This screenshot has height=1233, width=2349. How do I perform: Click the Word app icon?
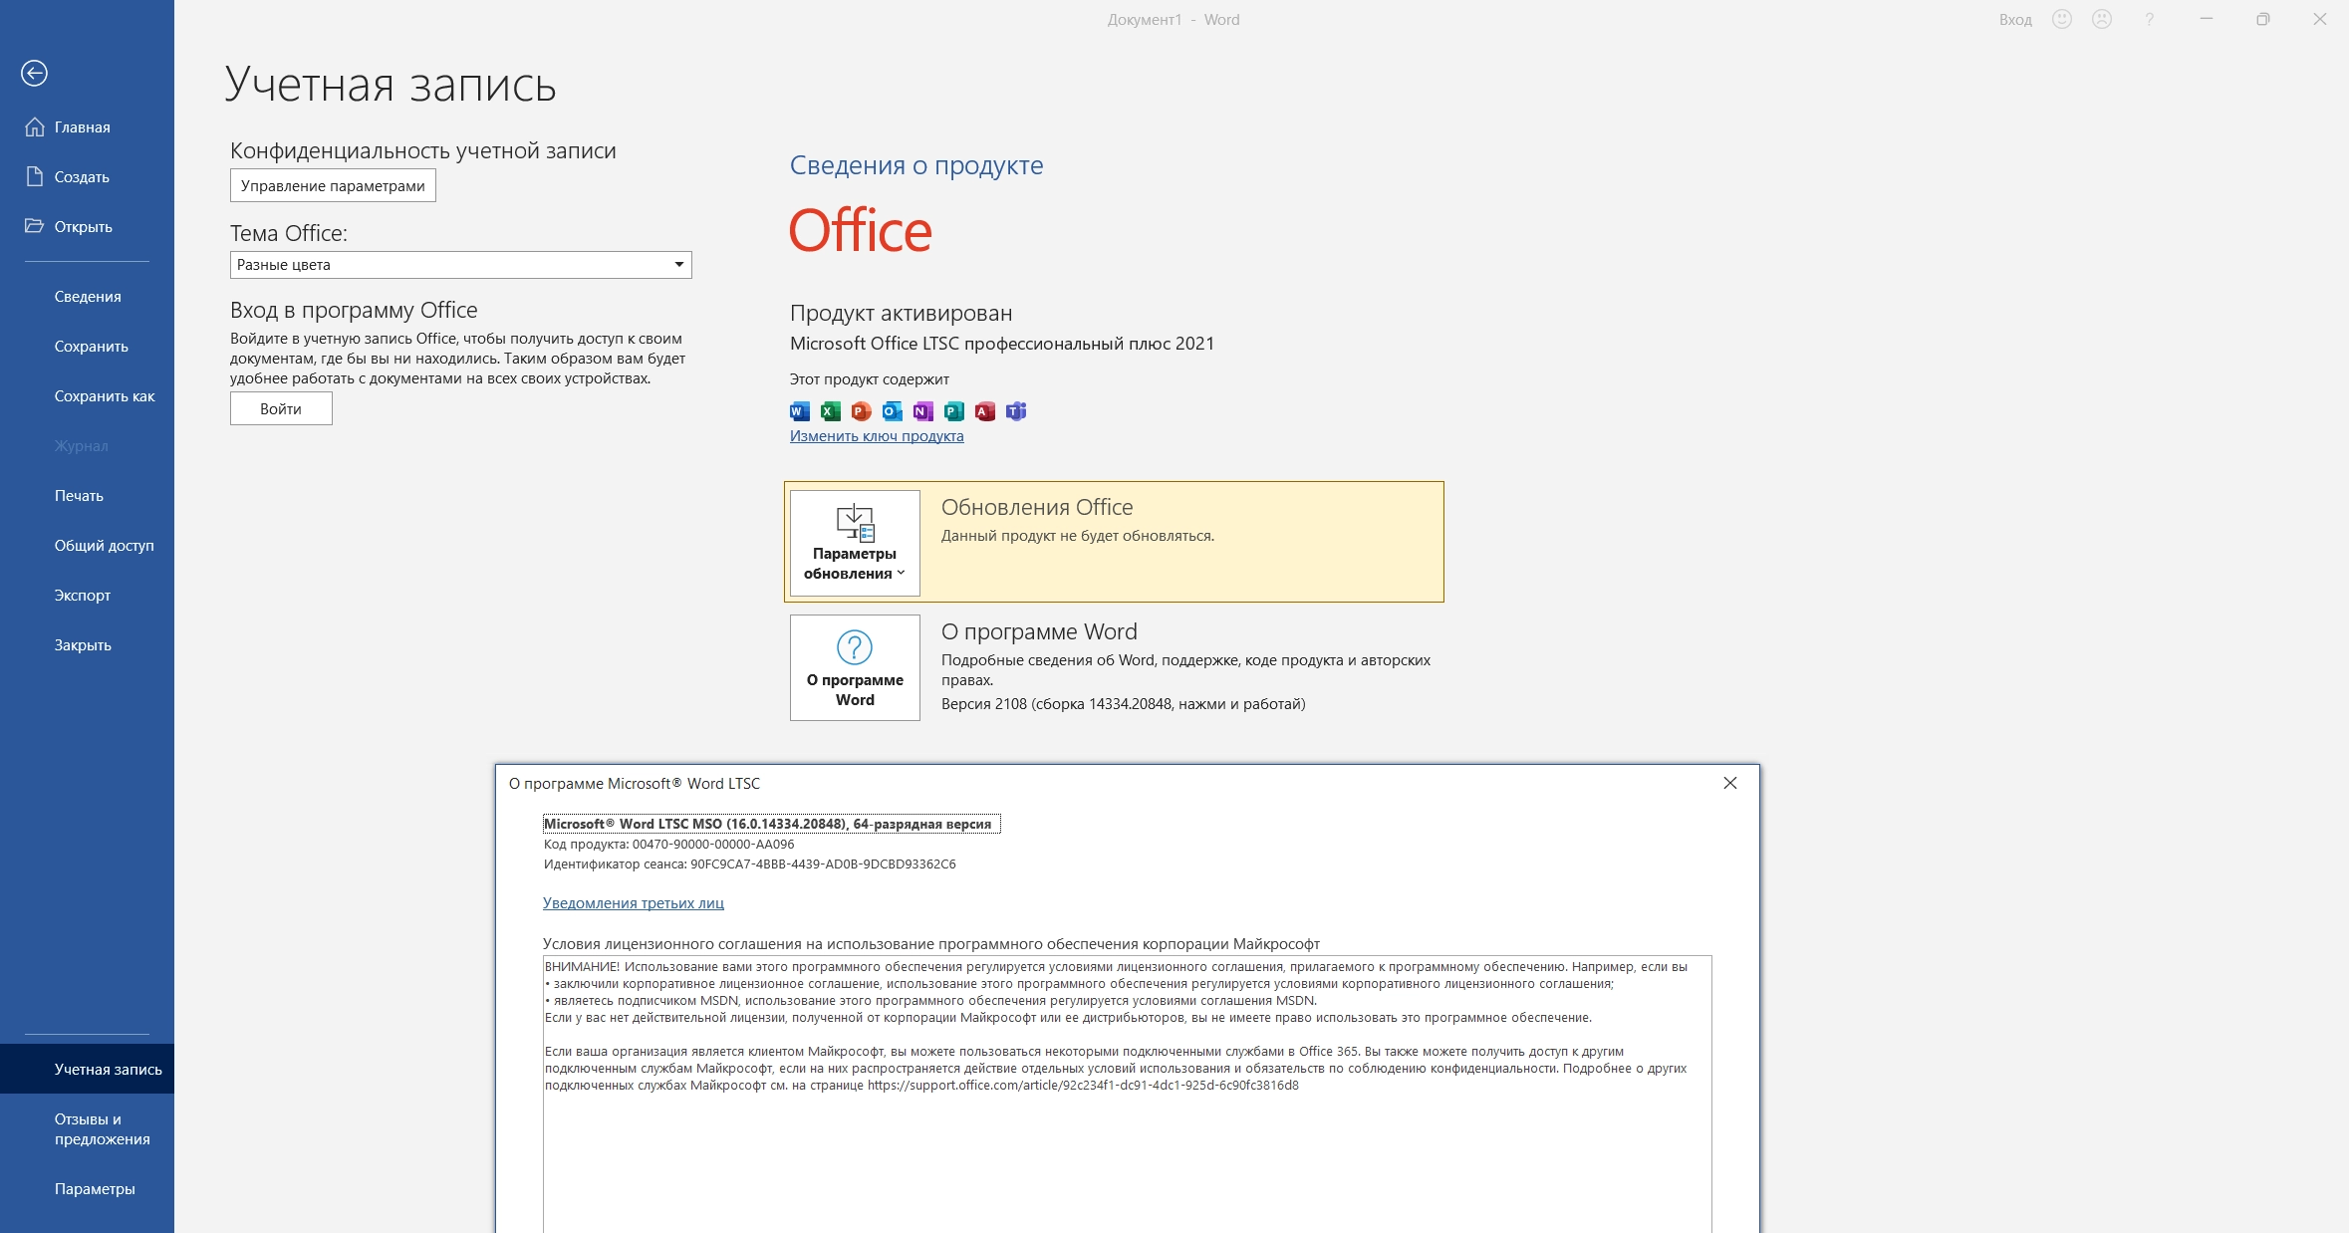[800, 411]
